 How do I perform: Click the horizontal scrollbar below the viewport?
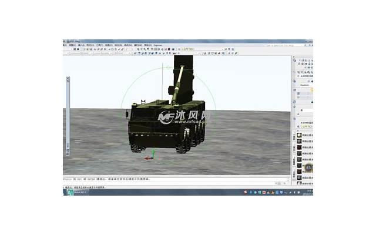(x=176, y=175)
